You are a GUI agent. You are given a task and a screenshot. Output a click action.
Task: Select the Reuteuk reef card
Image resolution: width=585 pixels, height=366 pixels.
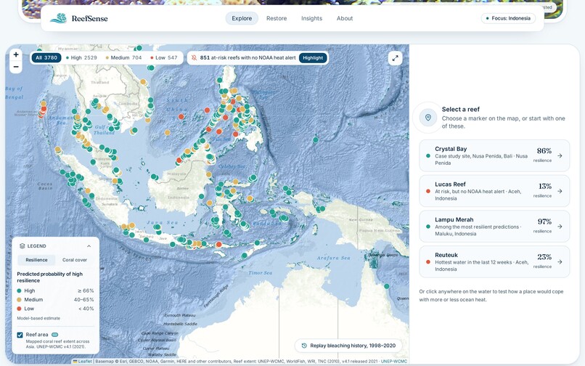coord(494,262)
